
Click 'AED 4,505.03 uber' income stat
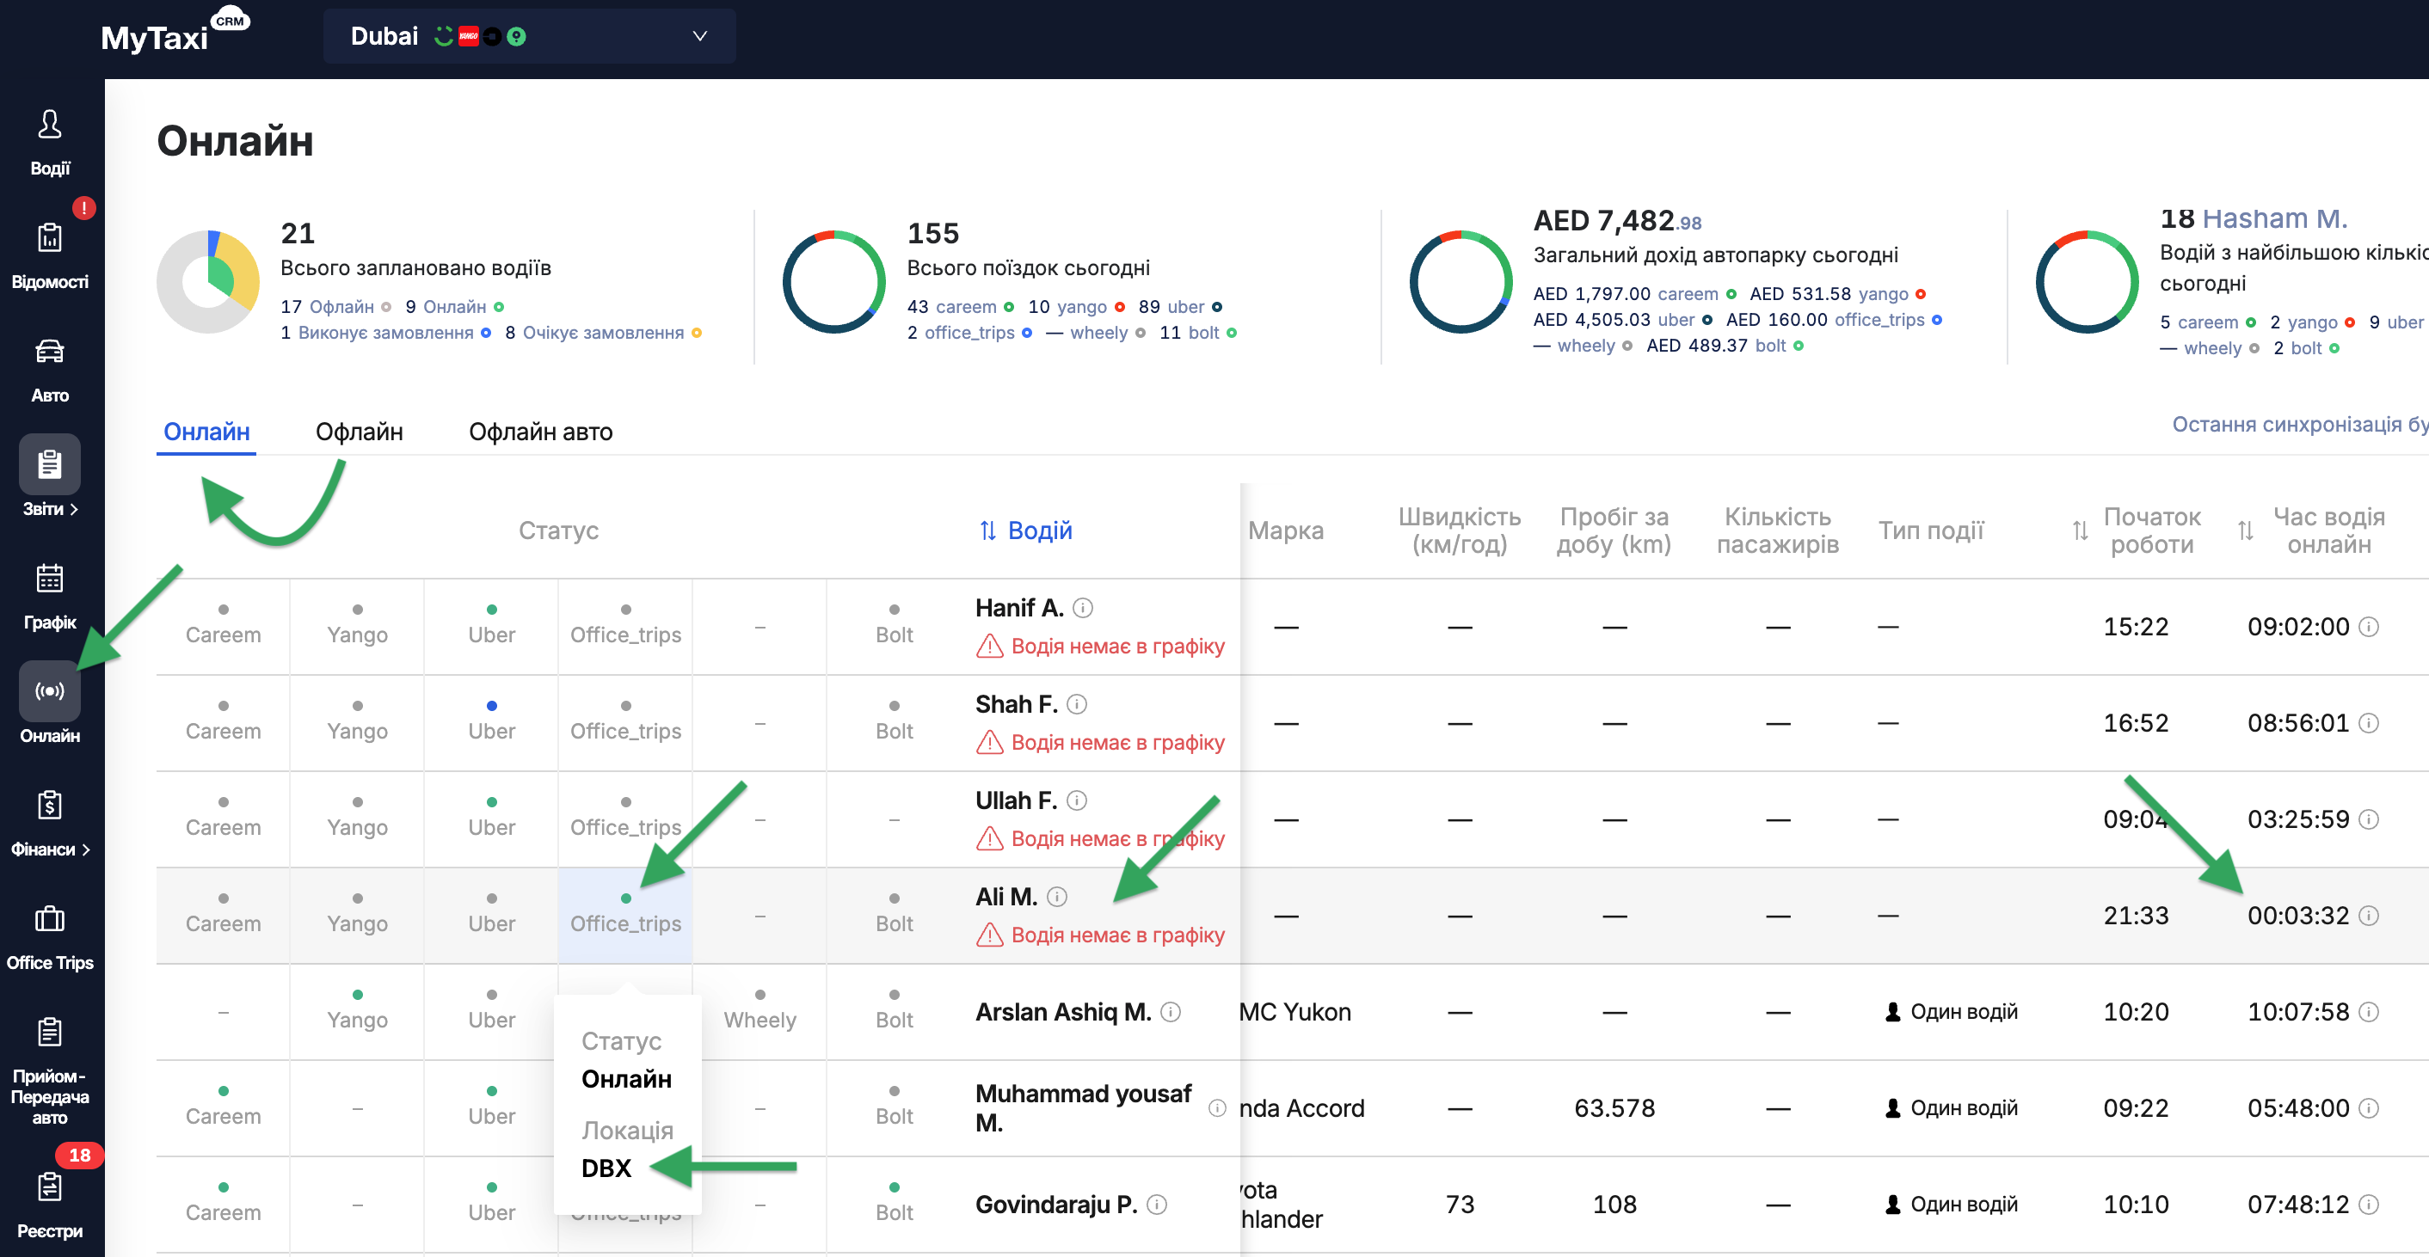[x=1622, y=320]
